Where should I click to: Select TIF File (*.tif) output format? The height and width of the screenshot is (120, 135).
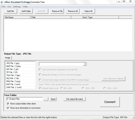pos(20,72)
